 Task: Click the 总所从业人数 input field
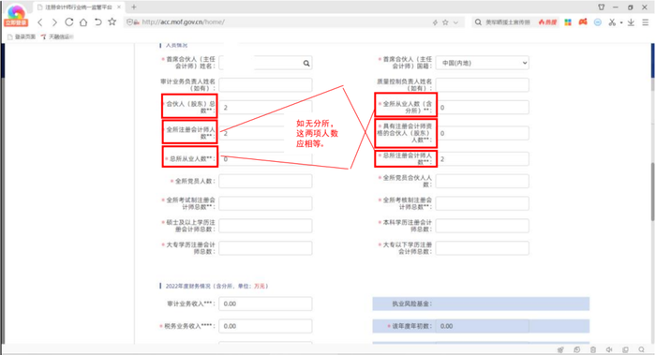265,159
